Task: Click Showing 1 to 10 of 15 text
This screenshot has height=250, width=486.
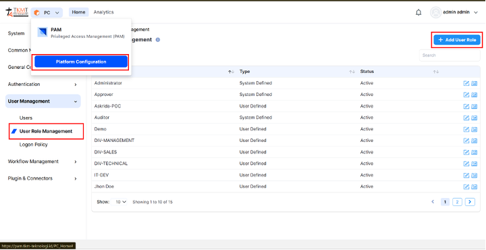Action: pyautogui.click(x=153, y=202)
